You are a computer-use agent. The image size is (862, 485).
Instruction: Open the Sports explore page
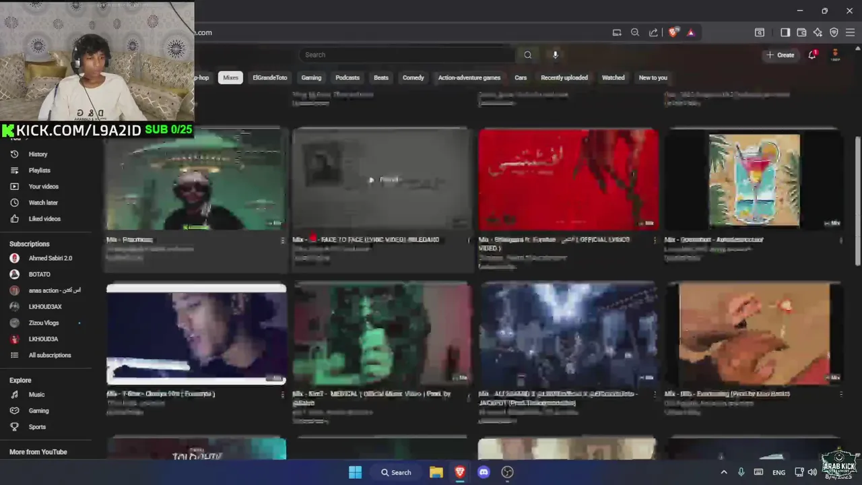[37, 427]
